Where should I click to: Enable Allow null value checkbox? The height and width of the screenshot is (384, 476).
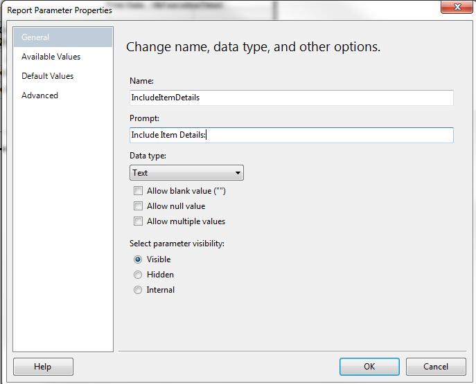click(138, 206)
